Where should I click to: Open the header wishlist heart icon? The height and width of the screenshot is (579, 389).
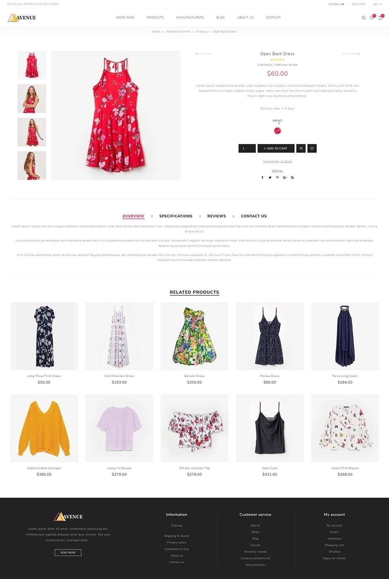pyautogui.click(x=372, y=17)
